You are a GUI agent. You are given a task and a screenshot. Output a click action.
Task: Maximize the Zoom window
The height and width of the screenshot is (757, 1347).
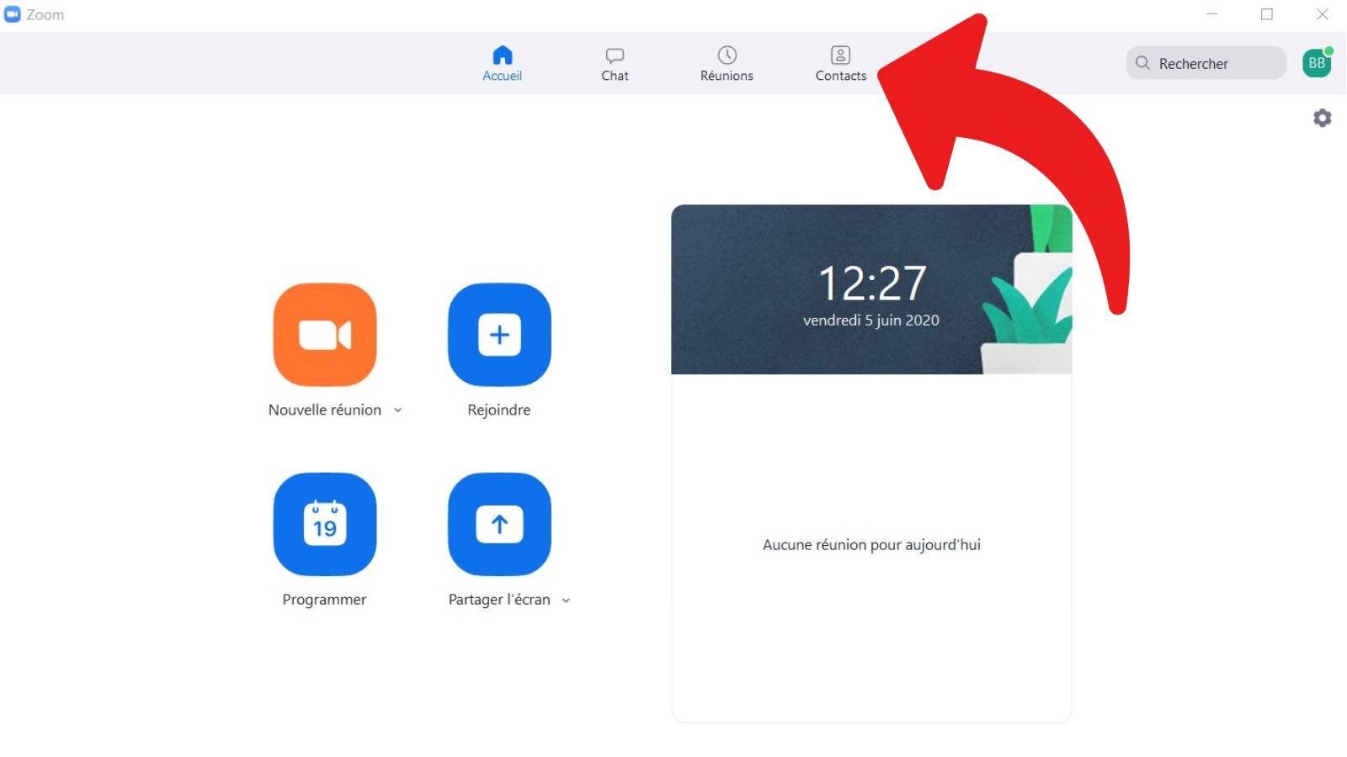[x=1266, y=14]
